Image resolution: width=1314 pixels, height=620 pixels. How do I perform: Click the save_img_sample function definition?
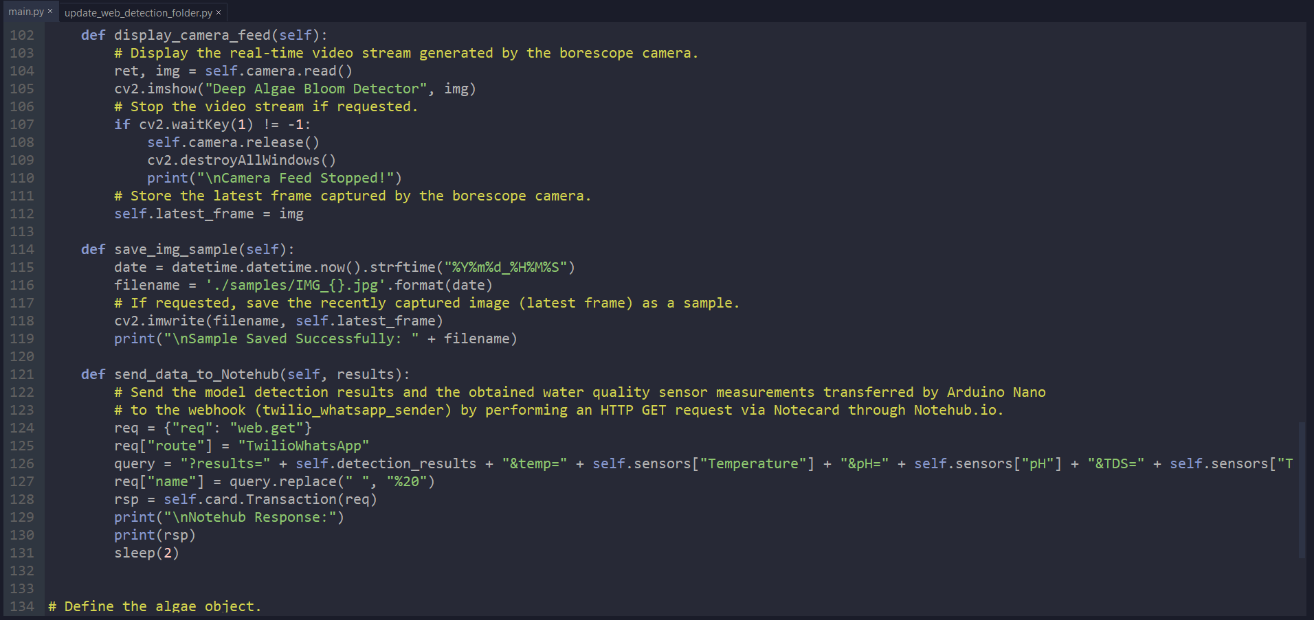pos(178,249)
